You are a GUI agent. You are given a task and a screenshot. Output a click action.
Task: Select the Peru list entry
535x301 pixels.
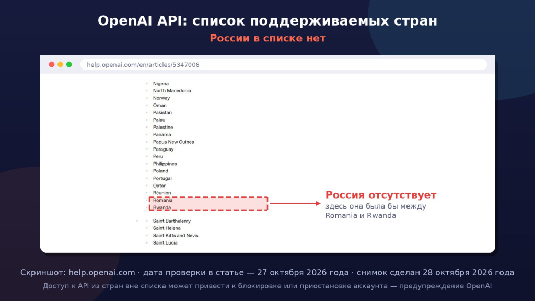158,156
